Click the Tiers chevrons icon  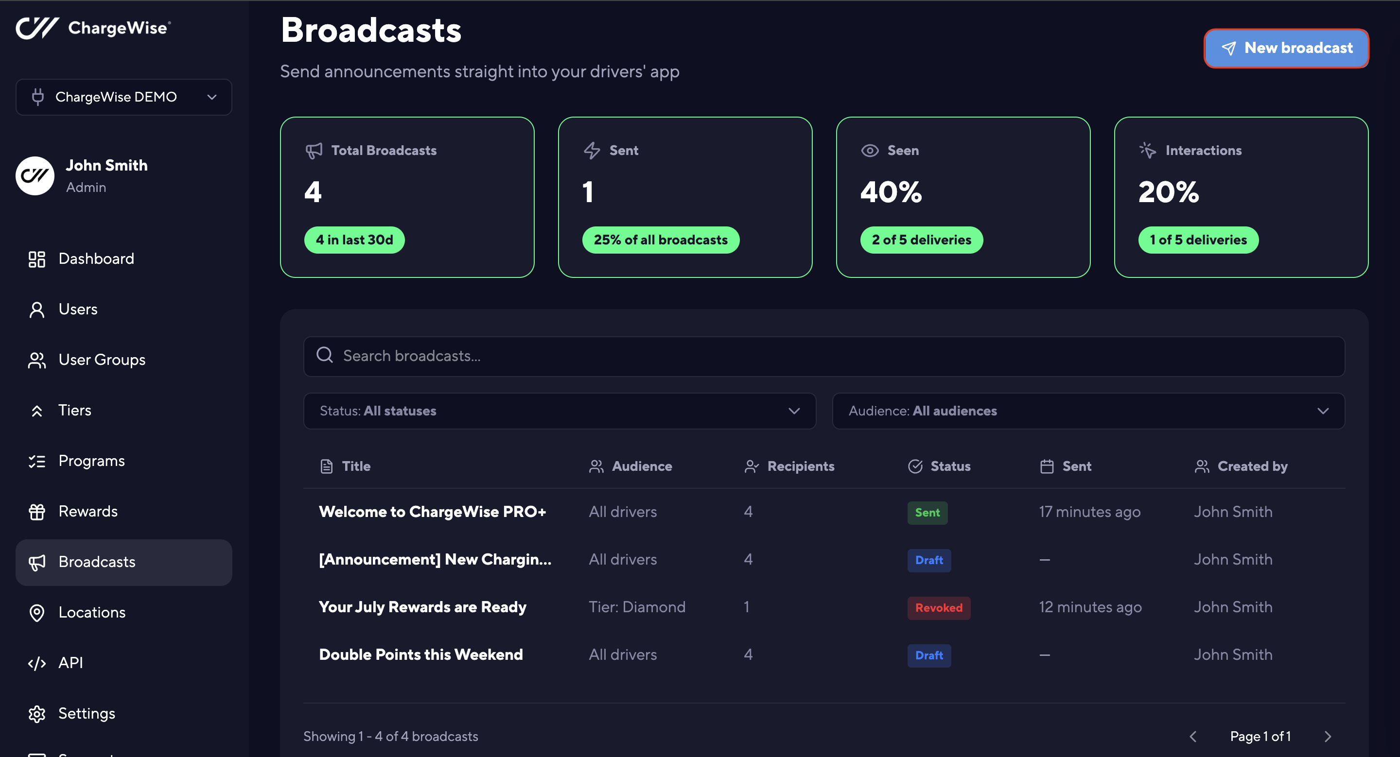[36, 411]
